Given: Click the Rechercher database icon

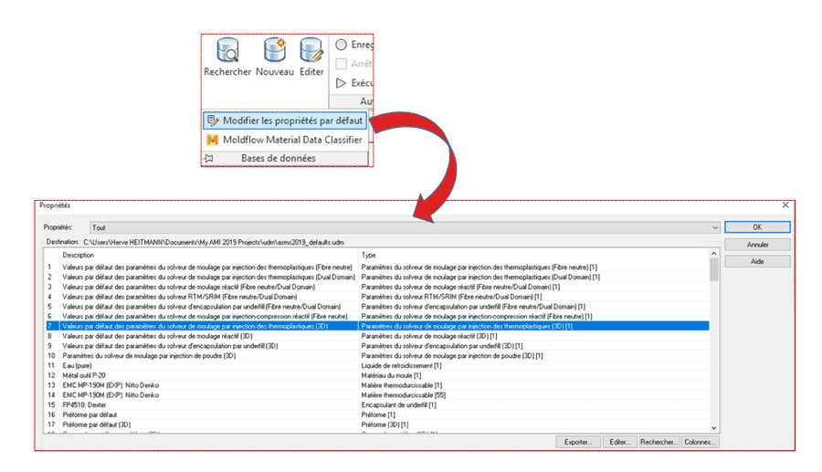Looking at the screenshot, I should click(227, 50).
